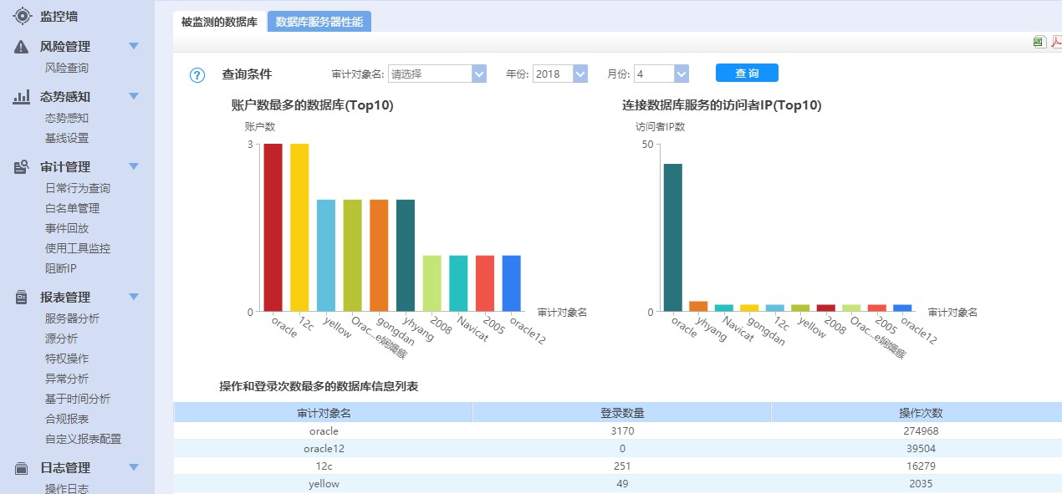Click the 审计管理 sidebar icon
The width and height of the screenshot is (1062, 494).
click(x=22, y=167)
